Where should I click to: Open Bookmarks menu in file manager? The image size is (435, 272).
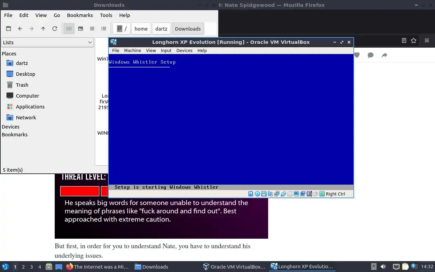pos(80,15)
